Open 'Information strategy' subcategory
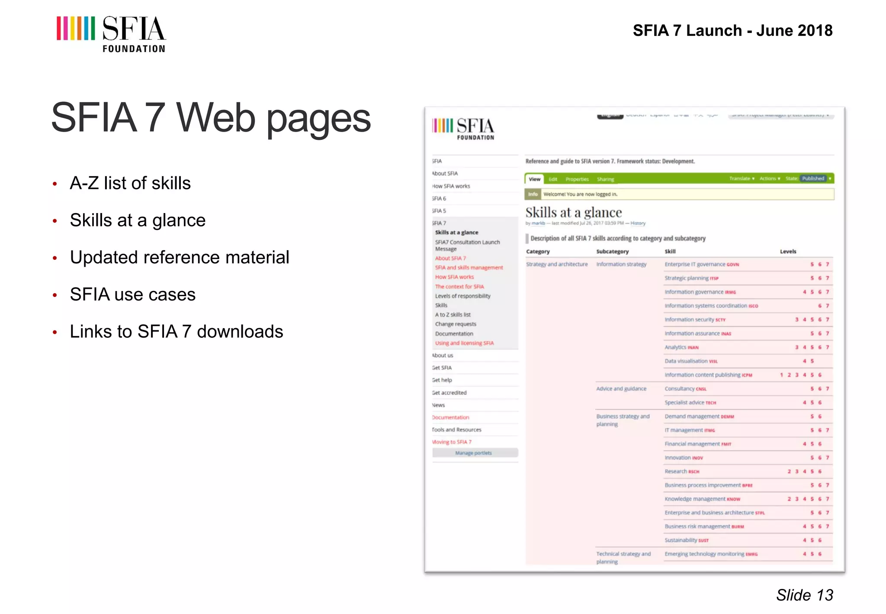The width and height of the screenshot is (886, 614). click(621, 265)
